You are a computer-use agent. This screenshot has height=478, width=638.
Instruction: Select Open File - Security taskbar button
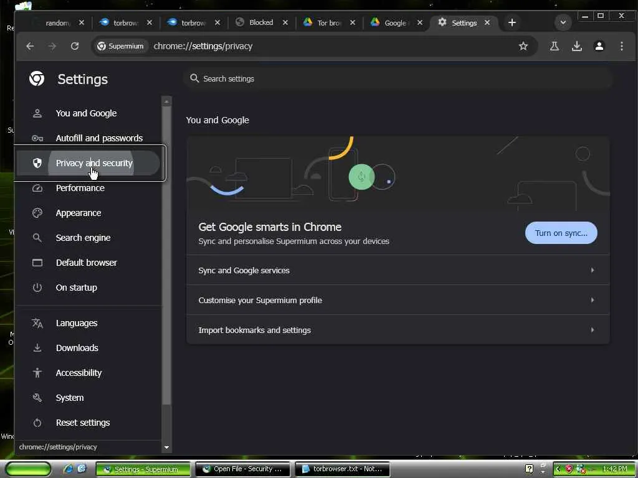242,469
